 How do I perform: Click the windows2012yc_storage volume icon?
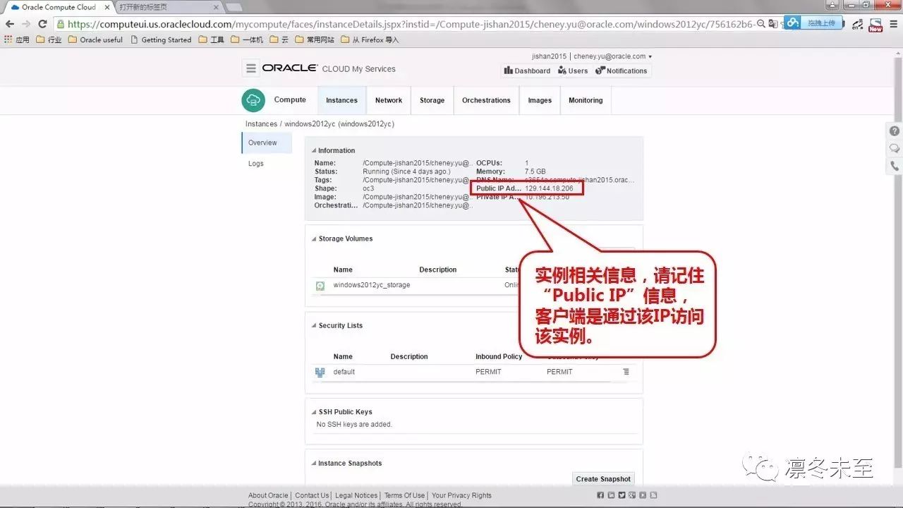[x=320, y=286]
